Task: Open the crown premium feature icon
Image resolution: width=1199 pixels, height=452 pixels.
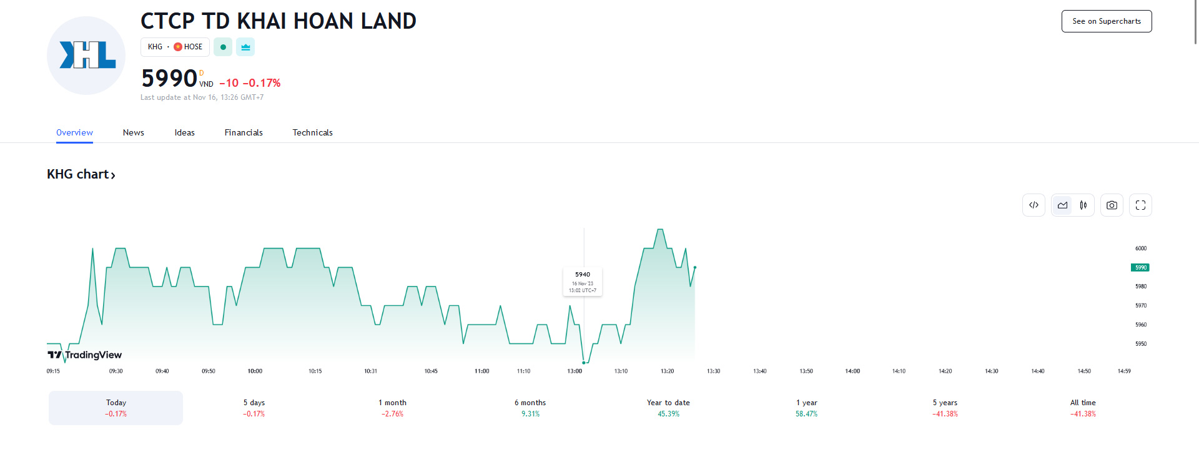Action: tap(245, 47)
